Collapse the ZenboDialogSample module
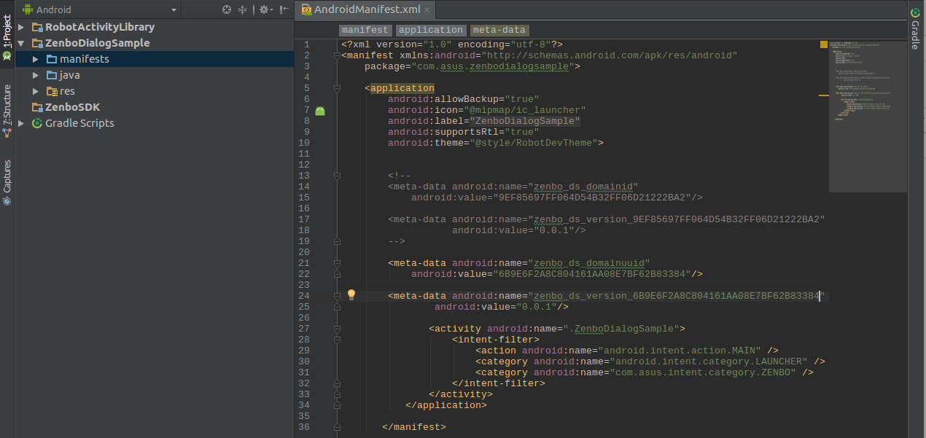Viewport: 926px width, 438px height. [21, 43]
